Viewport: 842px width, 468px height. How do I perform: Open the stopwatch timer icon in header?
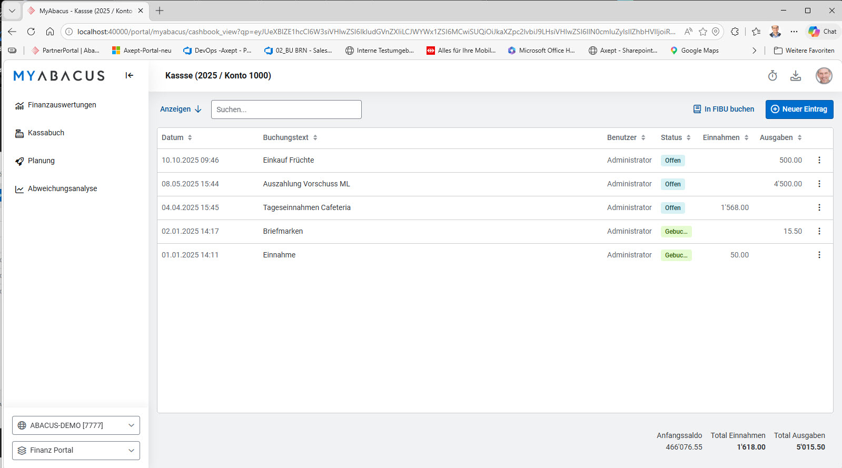[772, 76]
